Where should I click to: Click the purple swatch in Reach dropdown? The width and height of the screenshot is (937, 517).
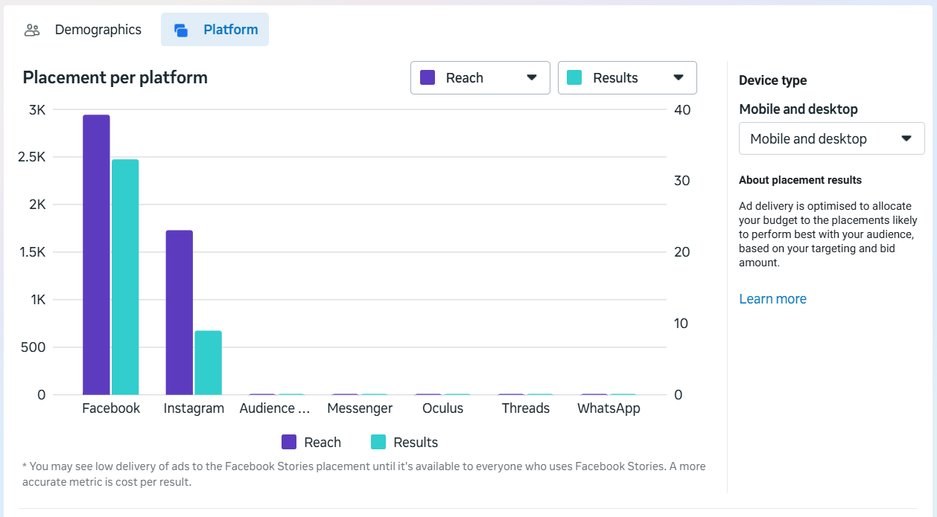(x=428, y=78)
